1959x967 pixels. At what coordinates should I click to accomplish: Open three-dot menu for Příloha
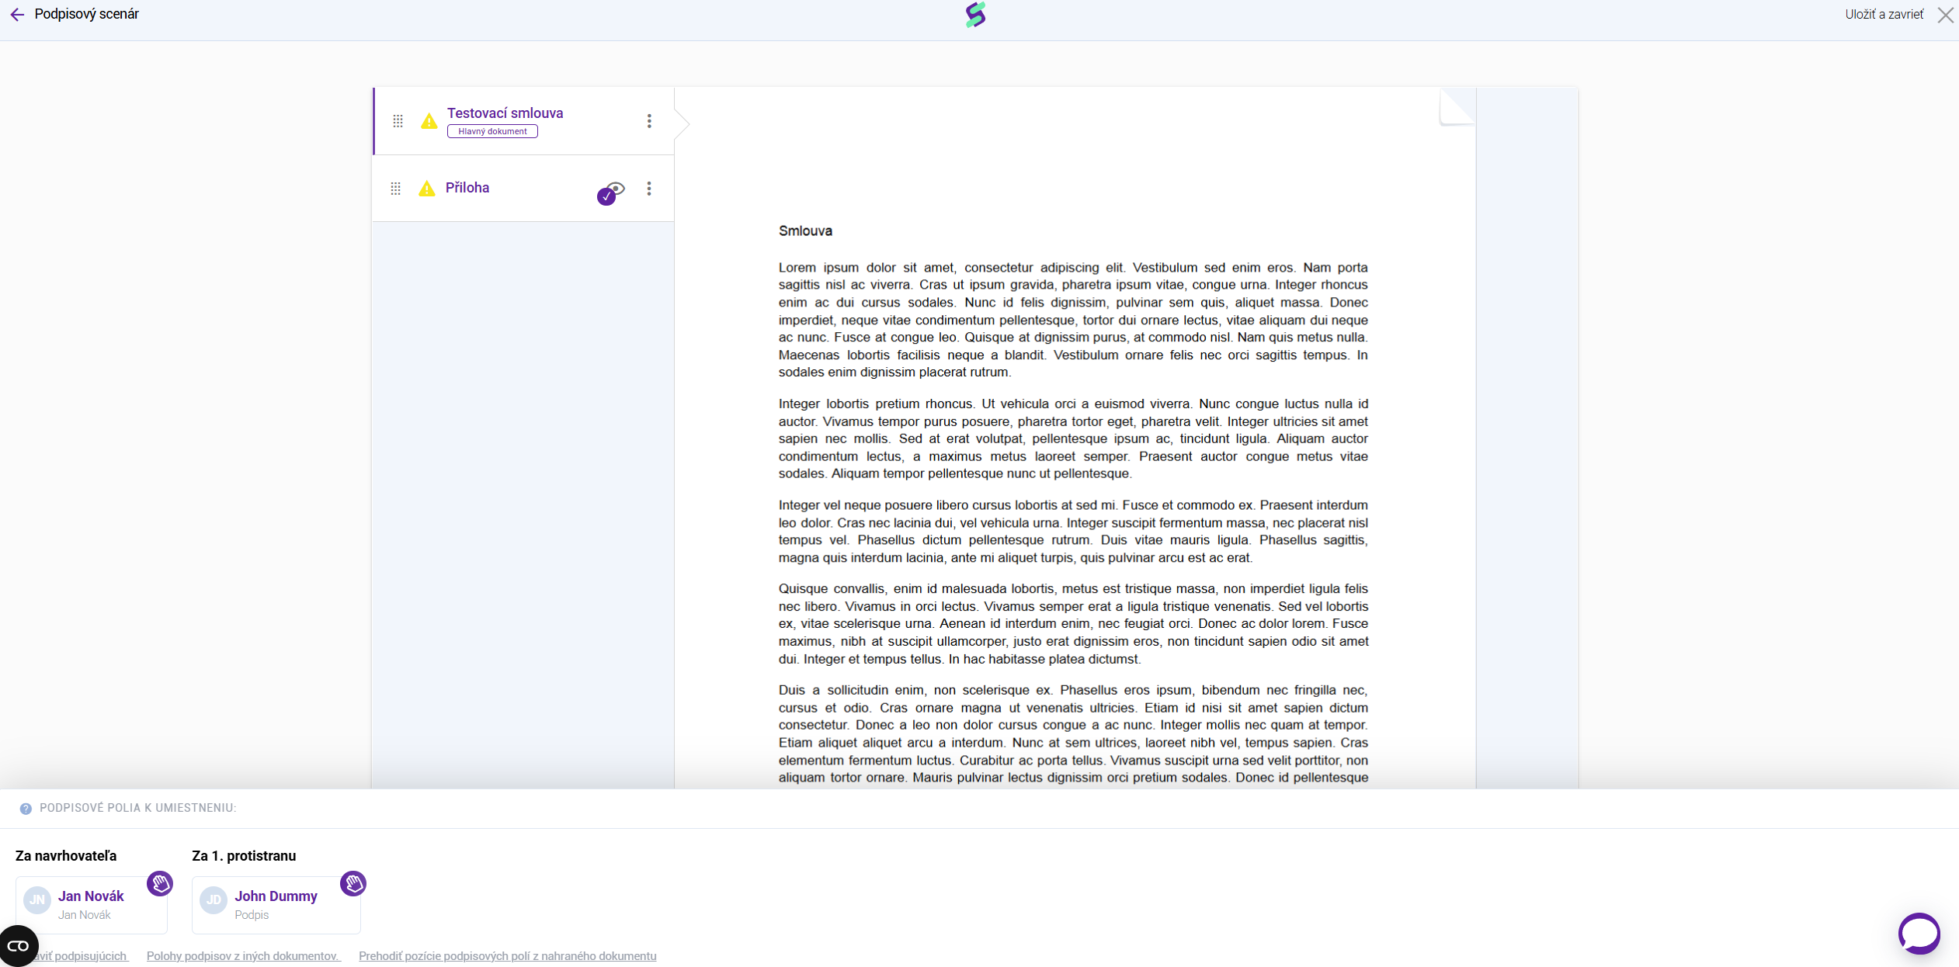click(x=649, y=189)
